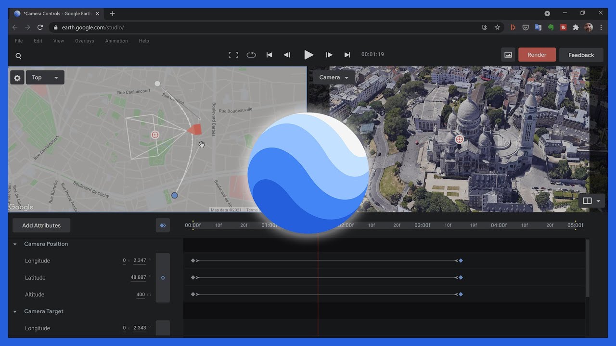This screenshot has width=616, height=346.
Task: Step back one frame
Action: pos(287,55)
